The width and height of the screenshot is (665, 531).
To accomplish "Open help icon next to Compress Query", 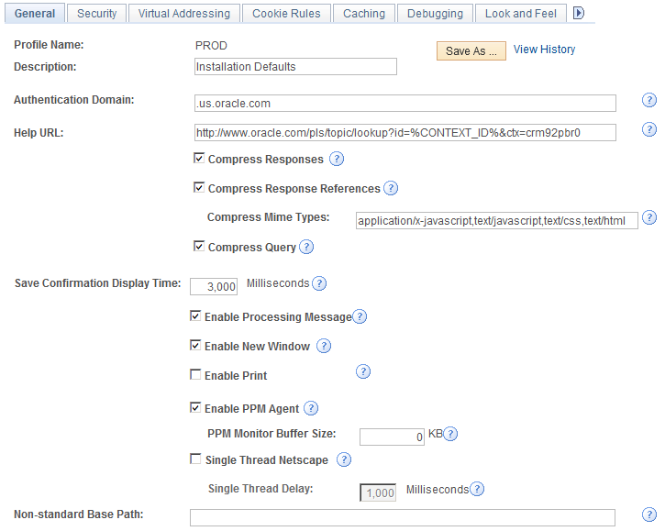I will click(306, 248).
